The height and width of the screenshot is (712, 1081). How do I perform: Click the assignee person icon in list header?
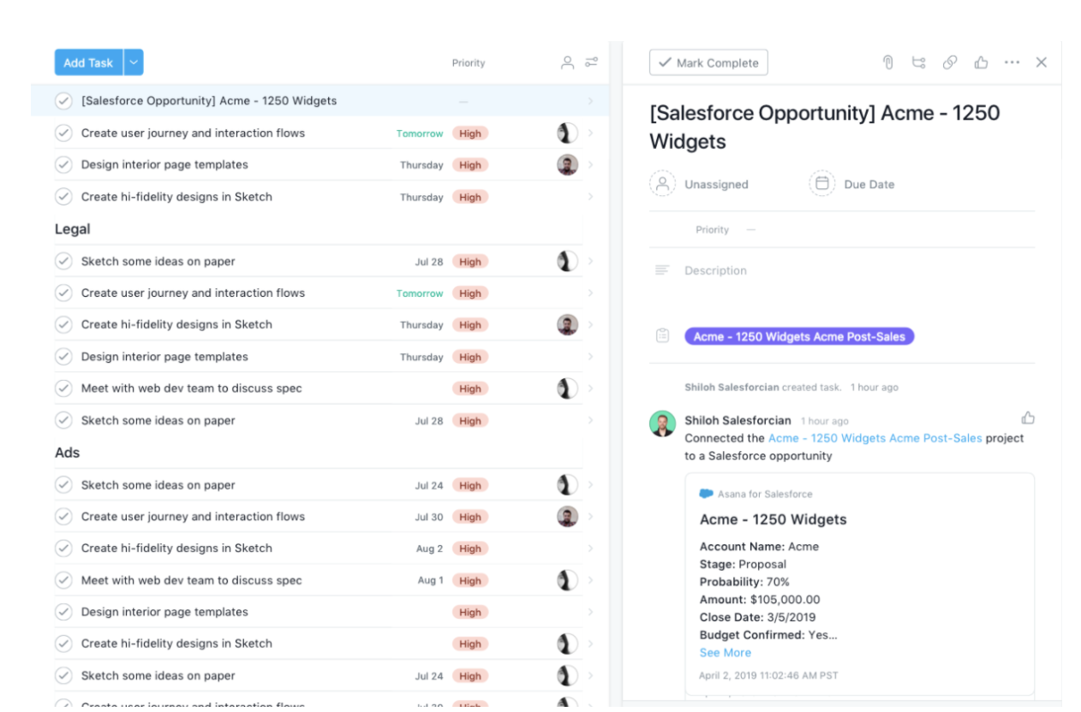click(x=567, y=62)
